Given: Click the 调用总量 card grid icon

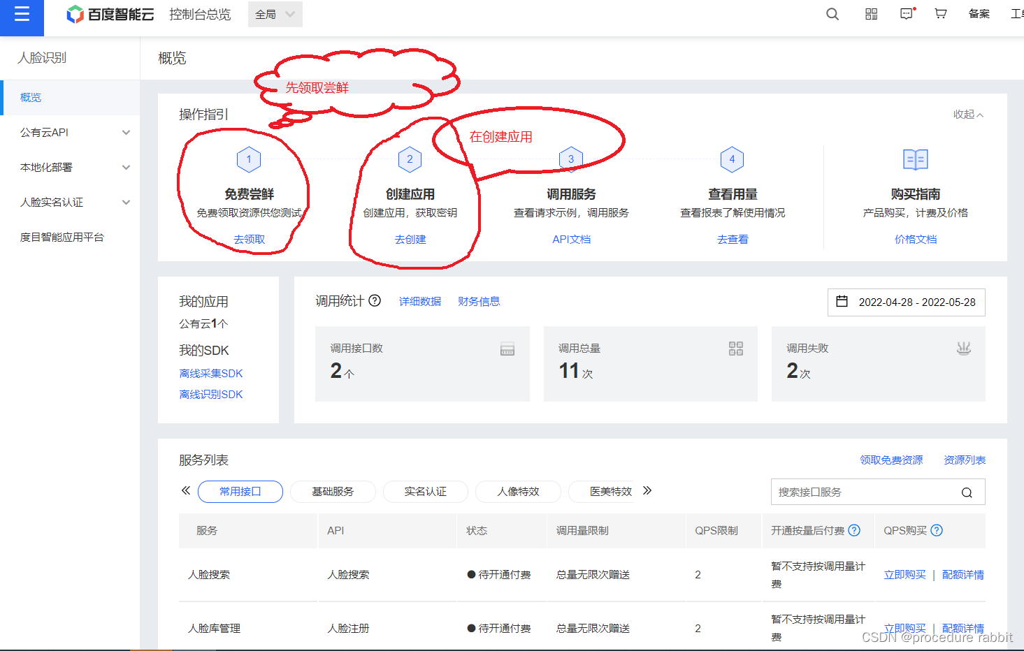Looking at the screenshot, I should click(736, 349).
